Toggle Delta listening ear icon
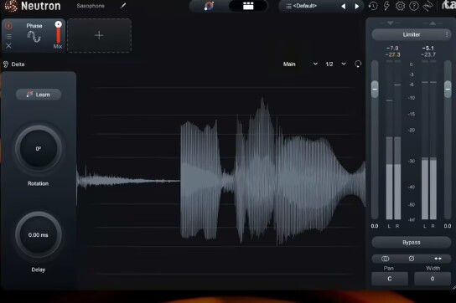 (x=6, y=64)
